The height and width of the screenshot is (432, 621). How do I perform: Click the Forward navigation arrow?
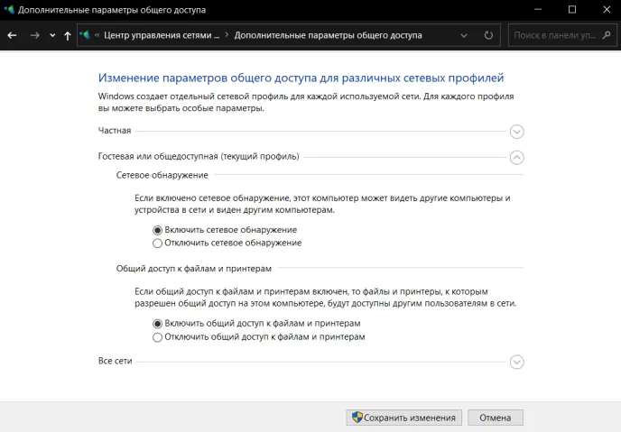[34, 35]
